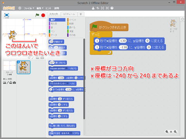Select the スプライト1 cat sprite thumbnail
Viewport: 186px width, 139px height.
pos(24,67)
